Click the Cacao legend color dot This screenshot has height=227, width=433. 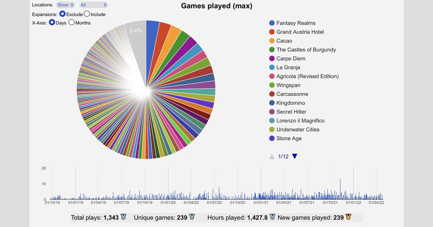272,41
